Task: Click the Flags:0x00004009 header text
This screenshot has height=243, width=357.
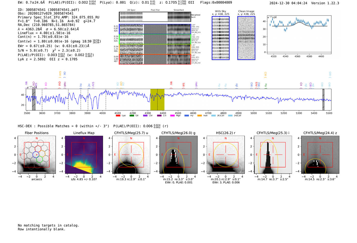Action: 216,3
